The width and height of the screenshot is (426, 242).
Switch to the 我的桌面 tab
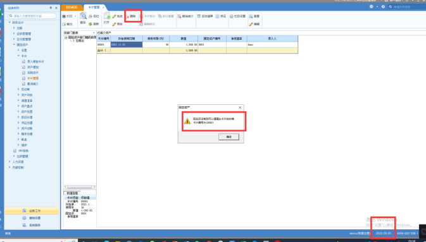point(72,8)
